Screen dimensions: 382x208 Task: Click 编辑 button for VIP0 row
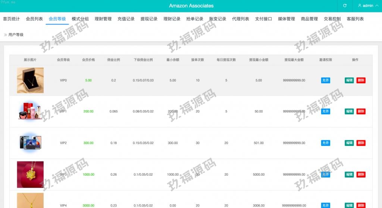click(x=349, y=80)
